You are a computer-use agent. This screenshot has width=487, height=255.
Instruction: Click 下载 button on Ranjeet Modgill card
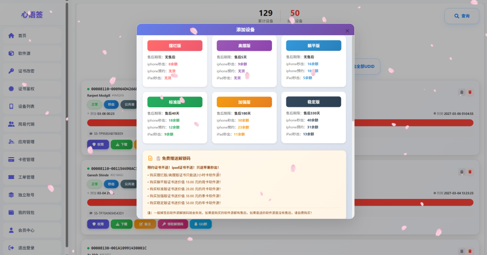coord(121,144)
